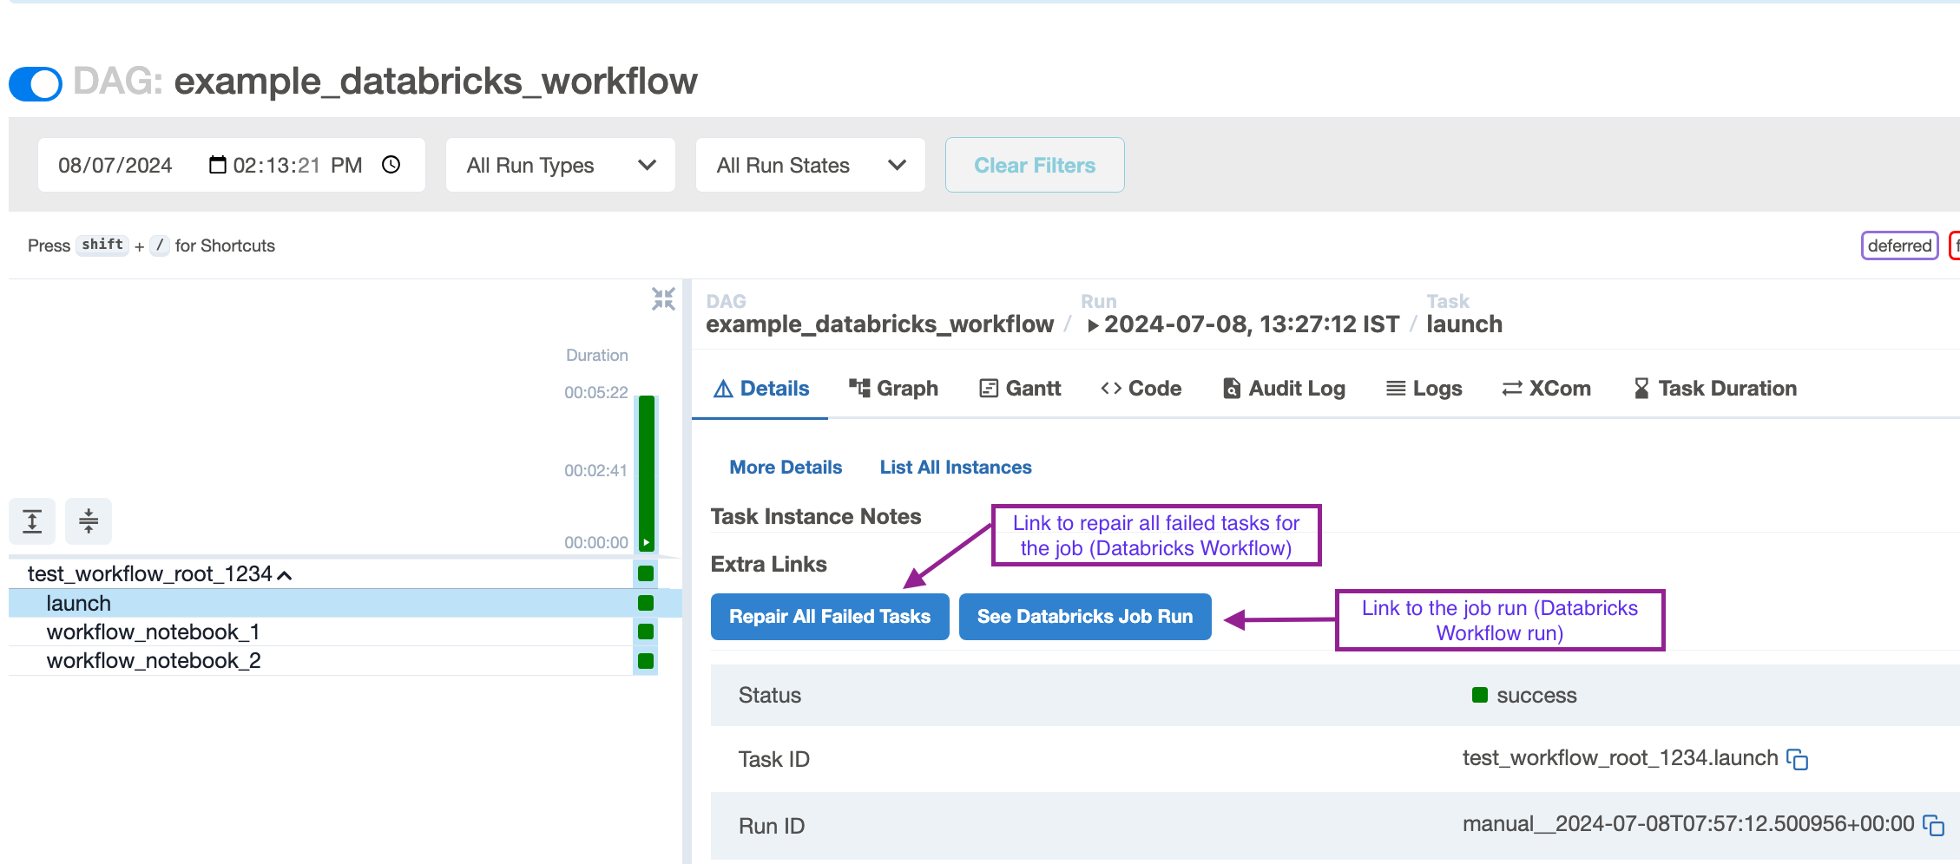Collapse the test_workflow_root_1234 task group
The height and width of the screenshot is (864, 1960).
[286, 573]
